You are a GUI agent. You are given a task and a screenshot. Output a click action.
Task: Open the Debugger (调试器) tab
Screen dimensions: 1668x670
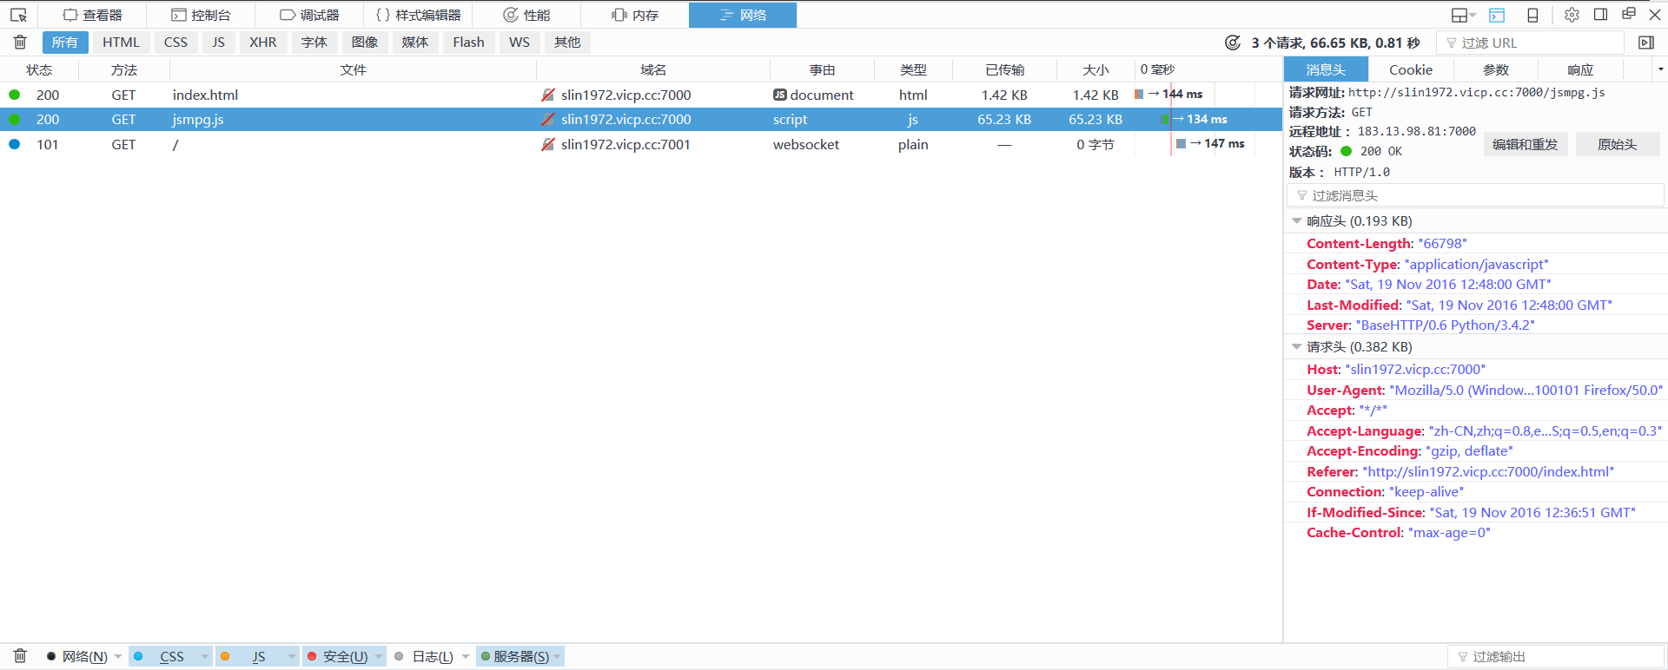309,15
